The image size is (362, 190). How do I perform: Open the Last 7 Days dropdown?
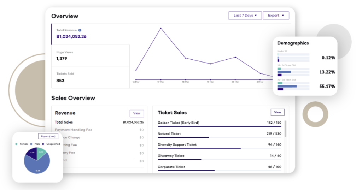(245, 16)
